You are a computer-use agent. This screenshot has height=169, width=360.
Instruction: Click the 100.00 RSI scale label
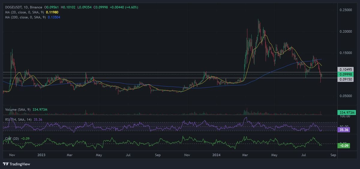click(x=345, y=116)
